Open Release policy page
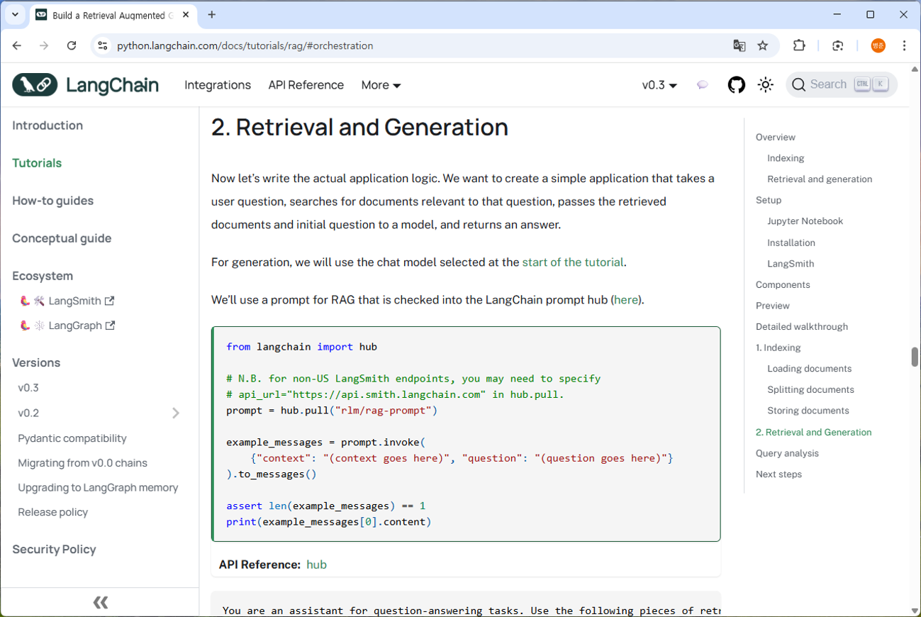Image resolution: width=921 pixels, height=617 pixels. click(53, 512)
